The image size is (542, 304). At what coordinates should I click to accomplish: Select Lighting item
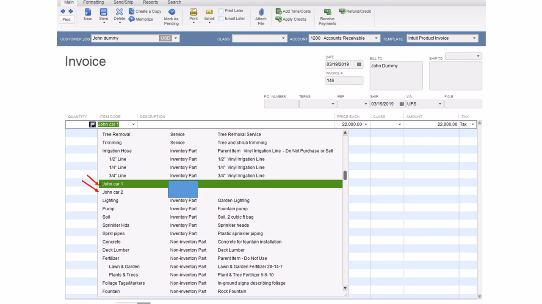[220, 201]
